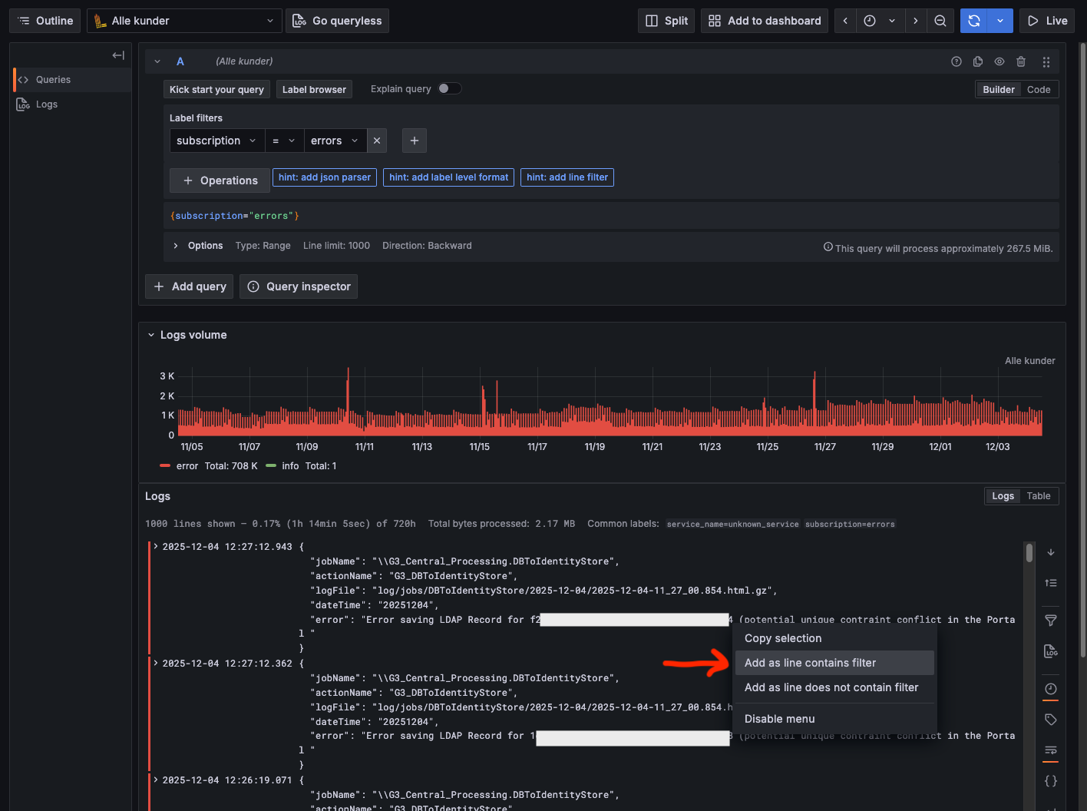Click the refresh query button
Image resolution: width=1087 pixels, height=811 pixels.
(x=973, y=21)
